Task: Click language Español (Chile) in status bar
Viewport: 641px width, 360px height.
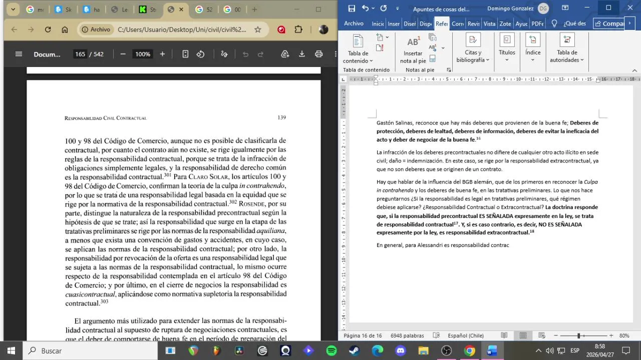Action: [x=466, y=335]
